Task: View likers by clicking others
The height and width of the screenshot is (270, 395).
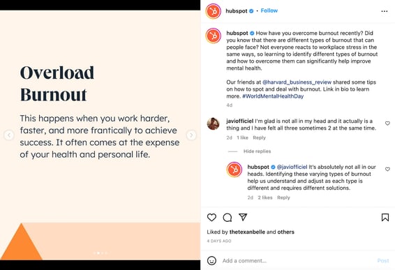Action: pos(285,232)
